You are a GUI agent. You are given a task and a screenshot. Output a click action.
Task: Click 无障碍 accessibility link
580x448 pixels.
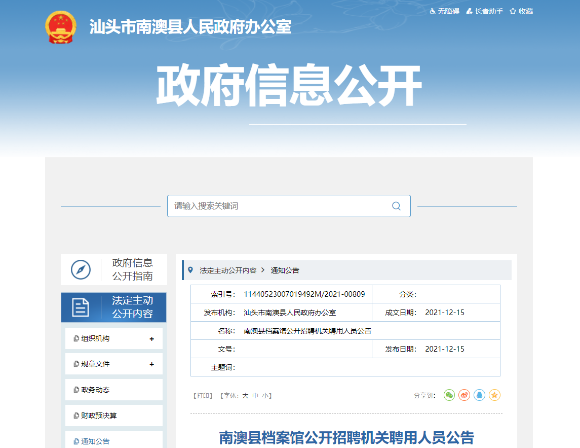tap(445, 11)
